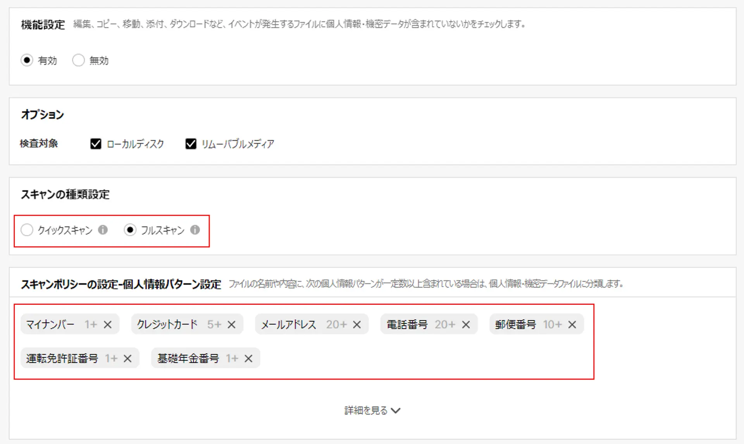Image resolution: width=744 pixels, height=444 pixels.
Task: Remove the メールアドレス pattern tag
Action: coord(357,325)
